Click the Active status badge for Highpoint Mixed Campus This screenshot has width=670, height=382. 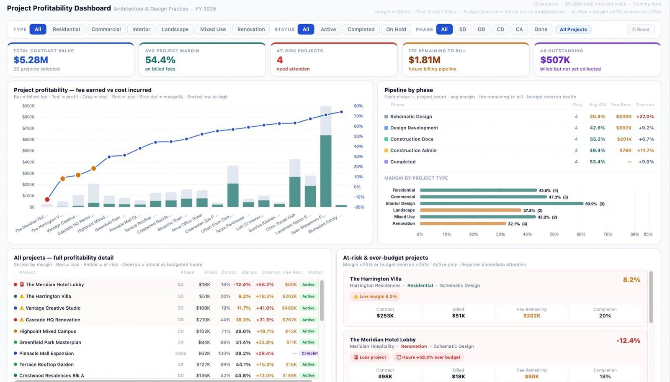pos(308,331)
